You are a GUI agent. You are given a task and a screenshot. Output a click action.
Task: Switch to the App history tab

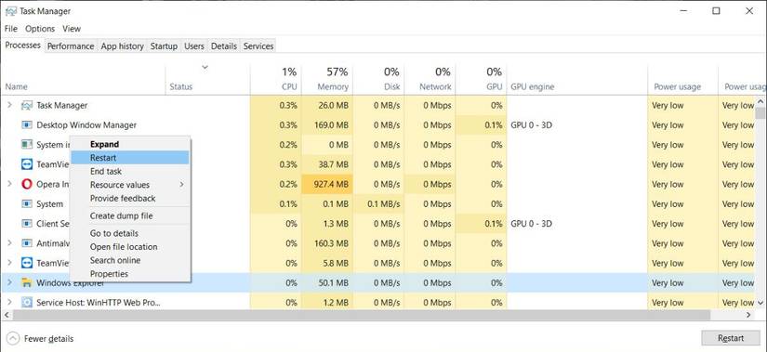pos(123,46)
